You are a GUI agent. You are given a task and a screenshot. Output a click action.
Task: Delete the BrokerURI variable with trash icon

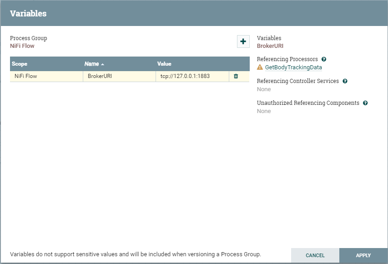[x=236, y=76]
